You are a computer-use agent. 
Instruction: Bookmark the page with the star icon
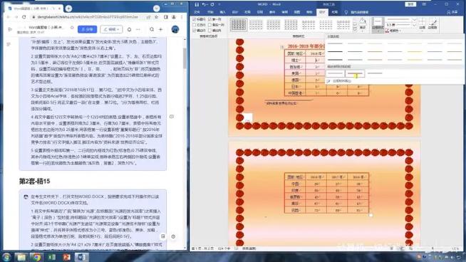156,17
